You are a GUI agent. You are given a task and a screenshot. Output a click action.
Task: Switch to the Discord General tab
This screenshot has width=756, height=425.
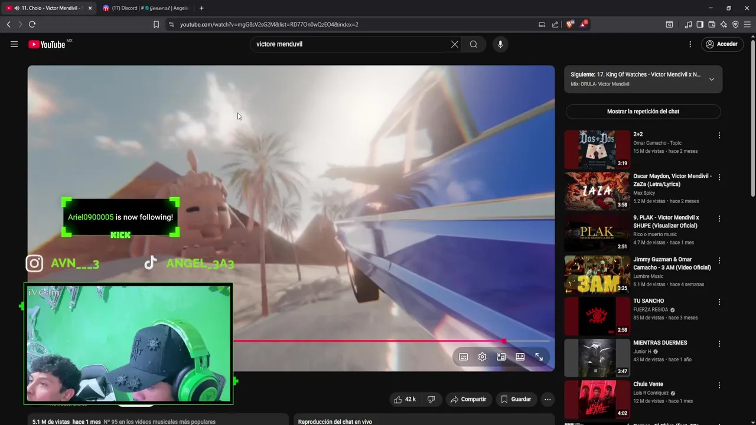(x=145, y=8)
